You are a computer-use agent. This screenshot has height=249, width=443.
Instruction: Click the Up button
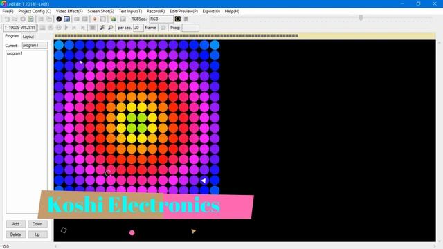pyautogui.click(x=37, y=234)
